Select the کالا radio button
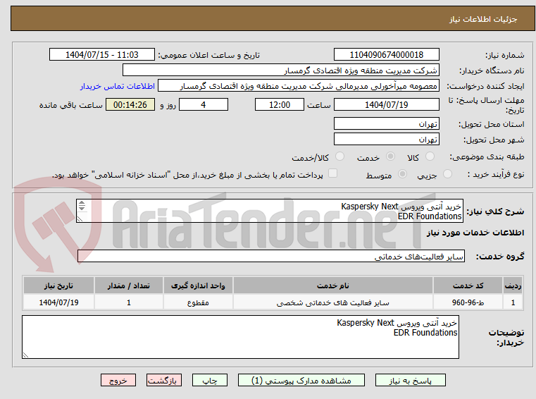 click(430, 156)
